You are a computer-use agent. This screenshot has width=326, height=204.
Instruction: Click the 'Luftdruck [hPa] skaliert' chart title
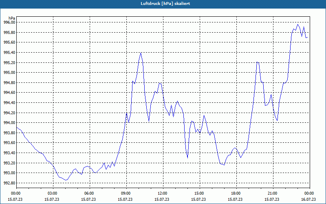165,4
